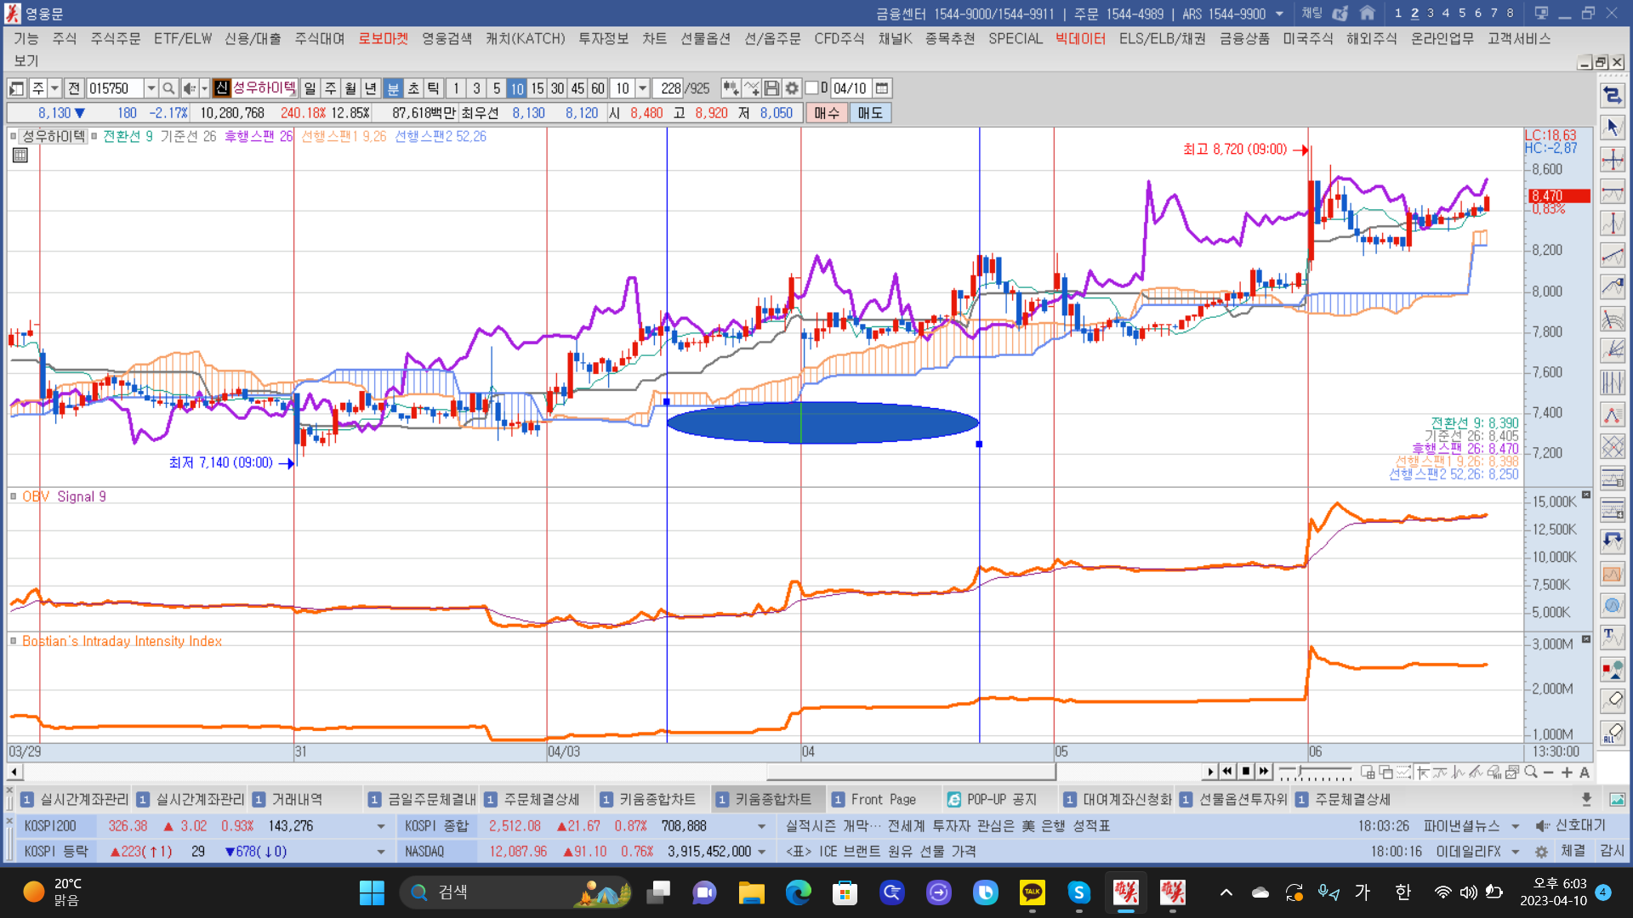Viewport: 1633px width, 918px height.
Task: Switch to the Front Page tab
Action: pos(882,799)
